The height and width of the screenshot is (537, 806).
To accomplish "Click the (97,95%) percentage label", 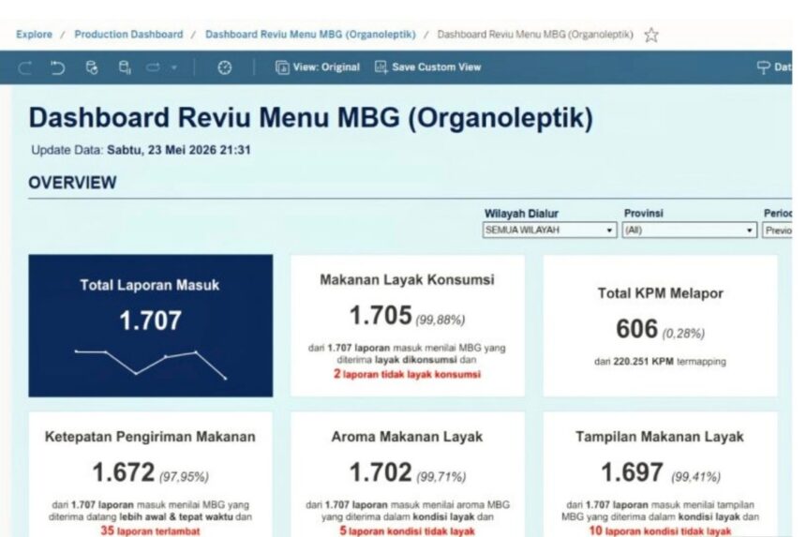I will coord(184,477).
